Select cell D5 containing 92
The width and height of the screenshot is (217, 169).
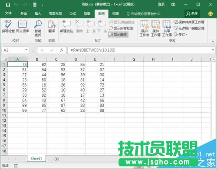[x=76, y=85]
